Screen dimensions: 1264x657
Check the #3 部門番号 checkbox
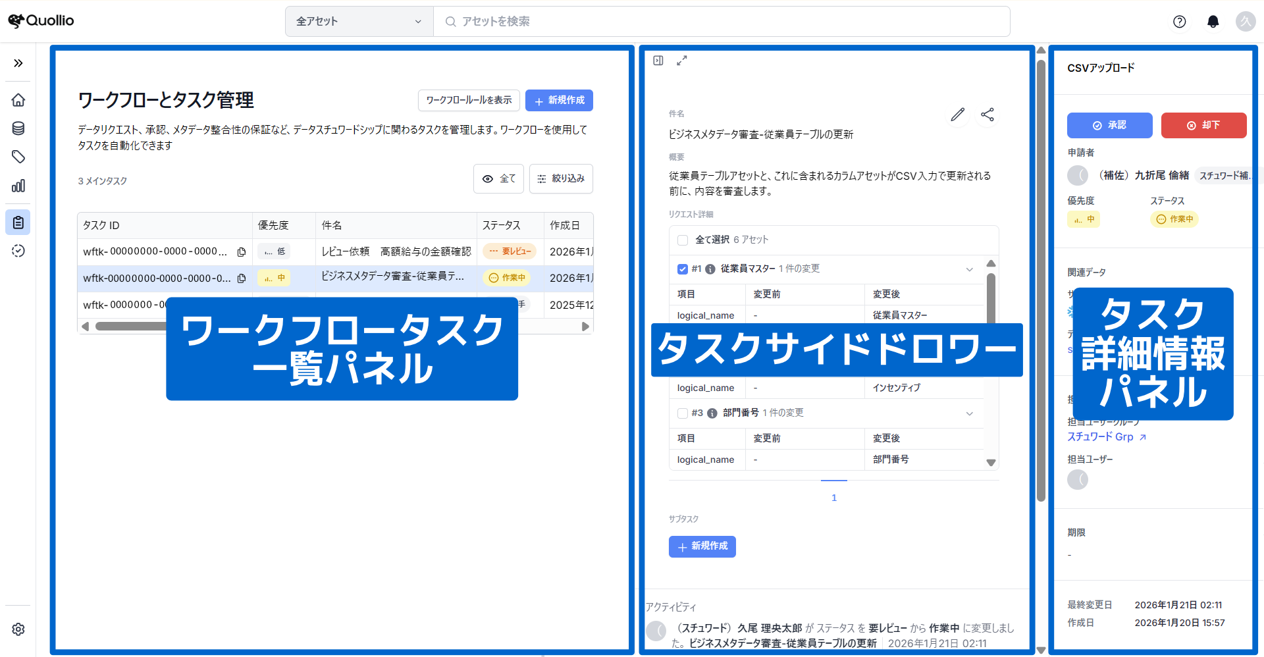pyautogui.click(x=683, y=413)
